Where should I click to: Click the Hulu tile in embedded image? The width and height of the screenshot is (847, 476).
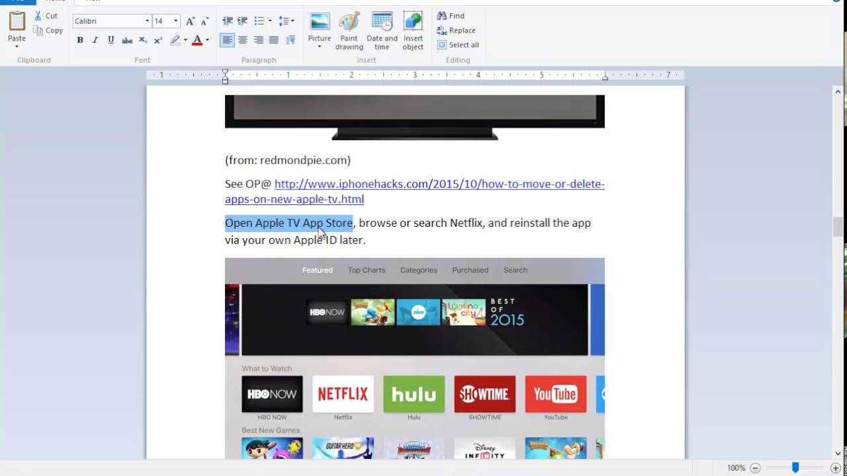click(414, 394)
